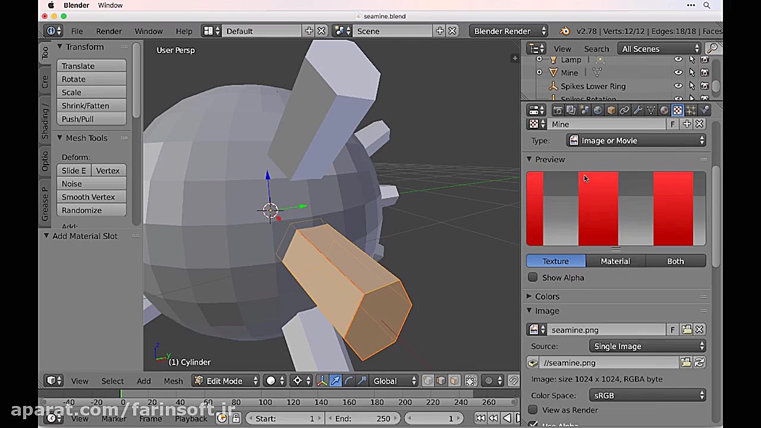Select translate manipulator arrow icon
Screen dimensions: 761x428
[x=335, y=381]
